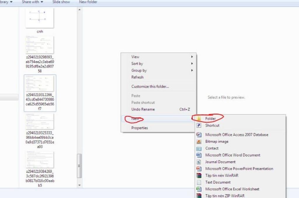Screen dimensions: 299x198
Task: Click the disabled Paste shortcut entry
Action: click(158, 103)
